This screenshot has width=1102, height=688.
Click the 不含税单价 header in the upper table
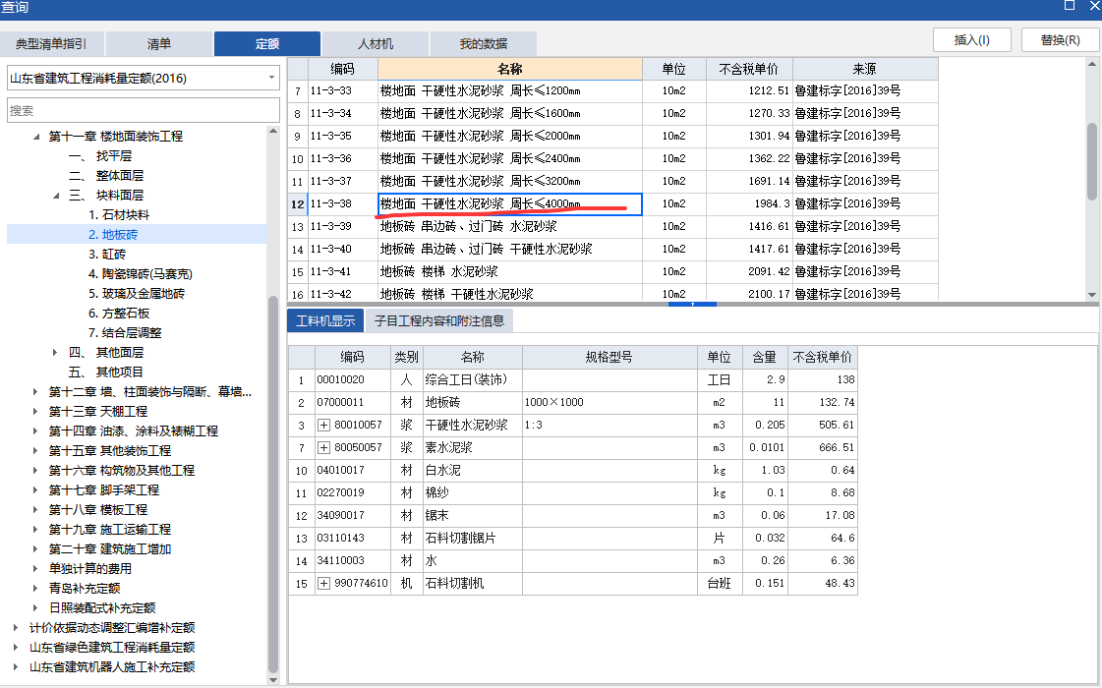[749, 69]
